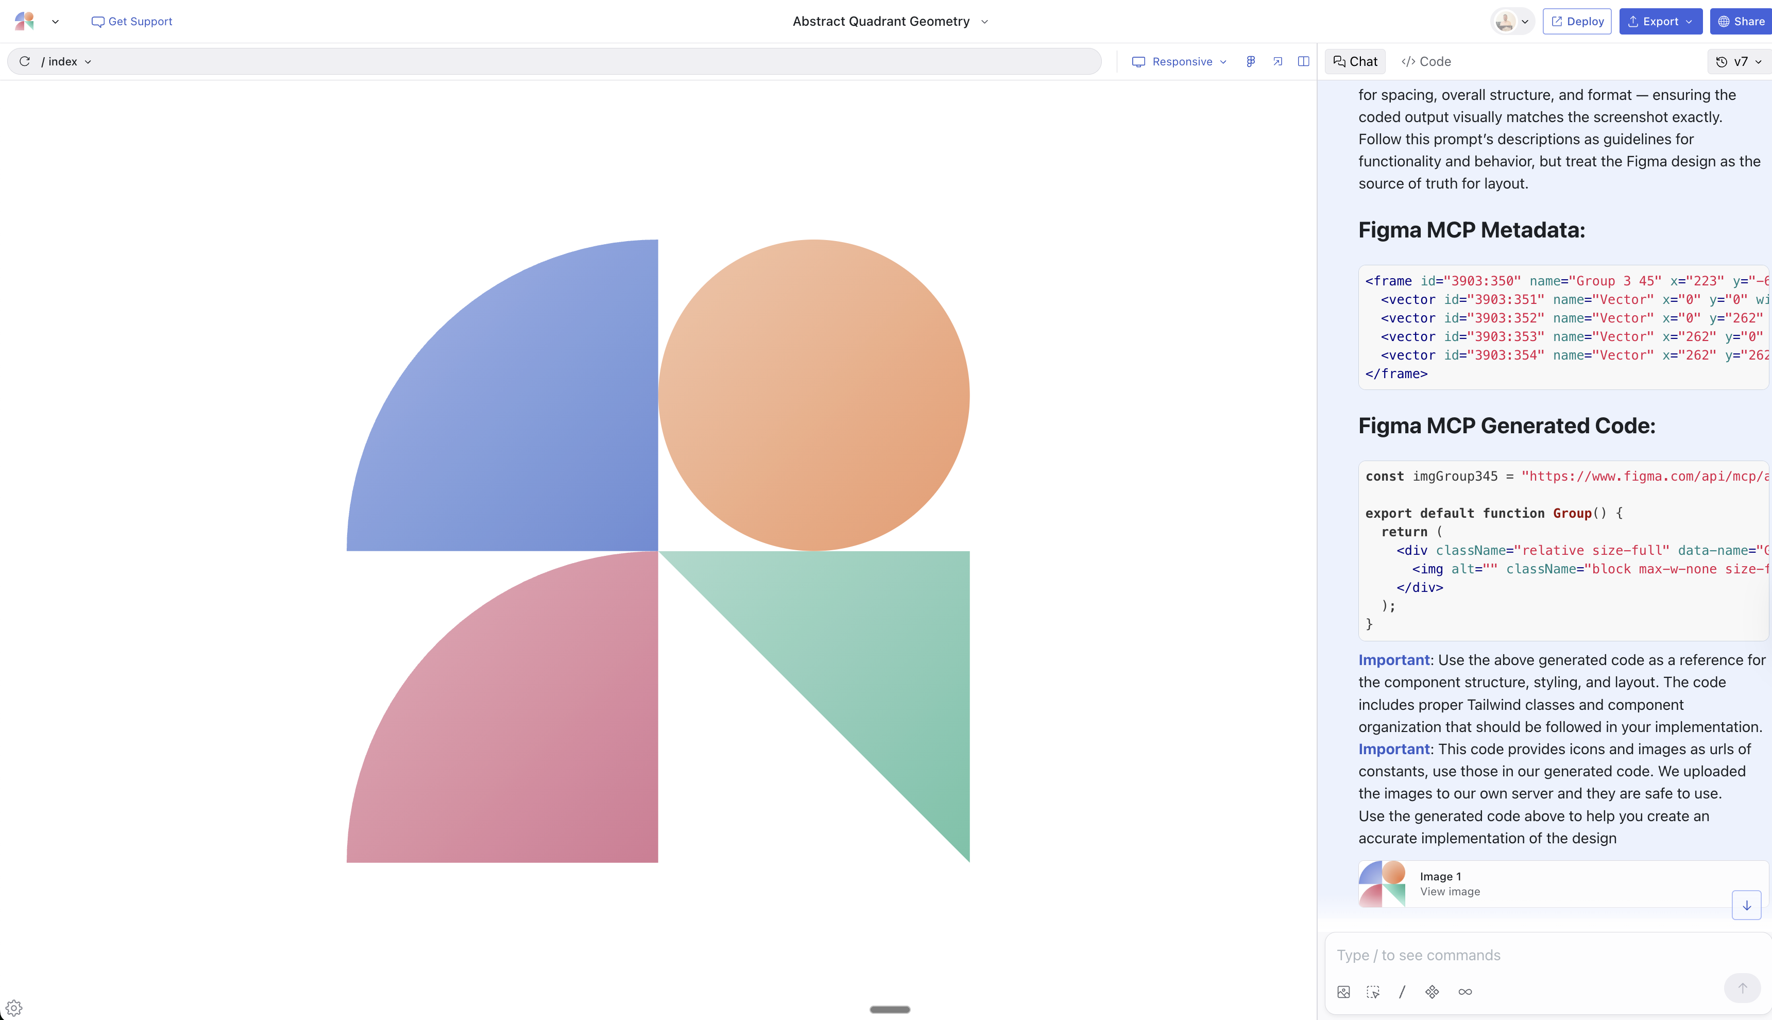The width and height of the screenshot is (1772, 1020).
Task: Click the Deploy button
Action: pyautogui.click(x=1577, y=22)
